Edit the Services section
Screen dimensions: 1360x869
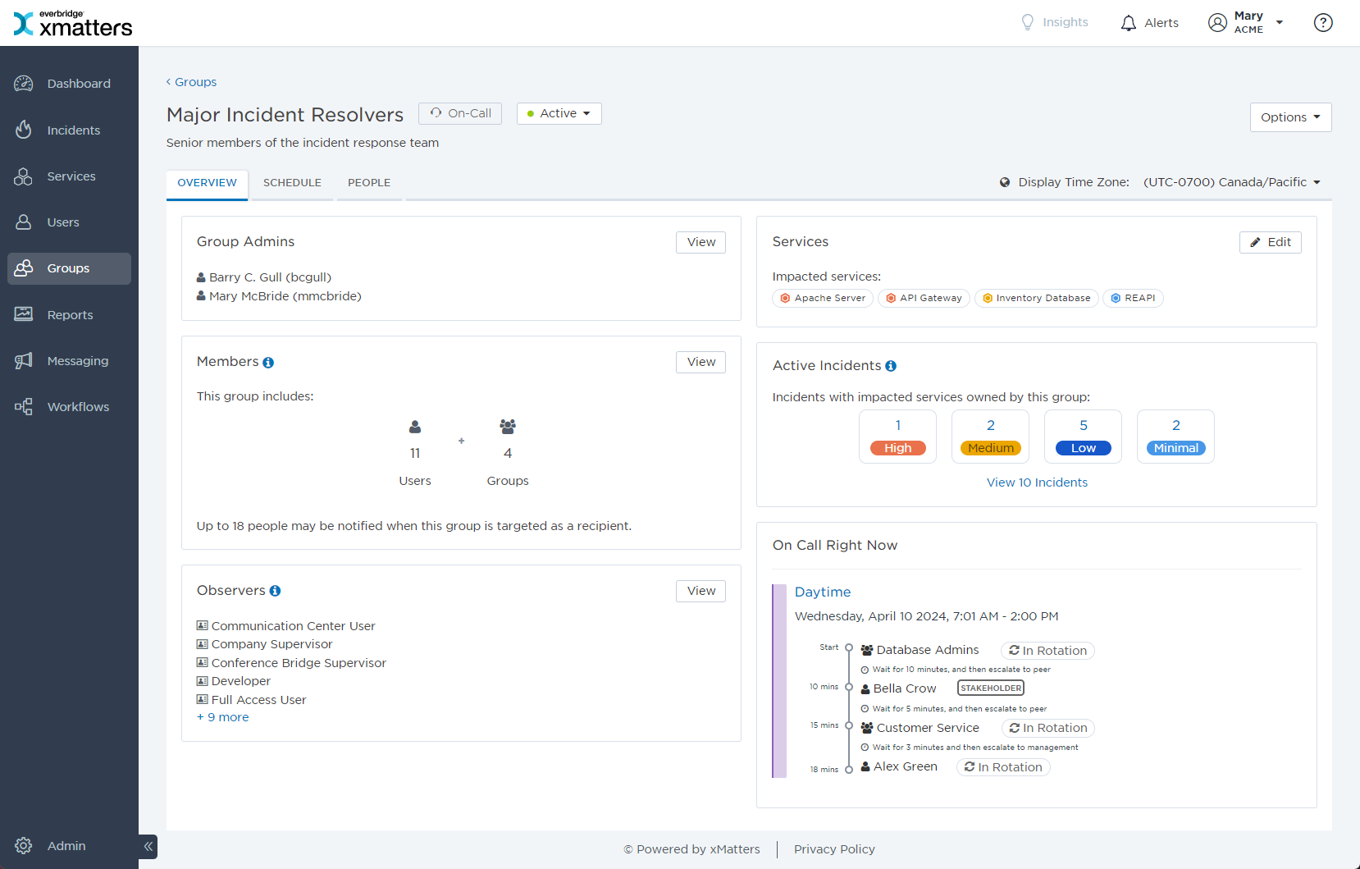(1271, 242)
